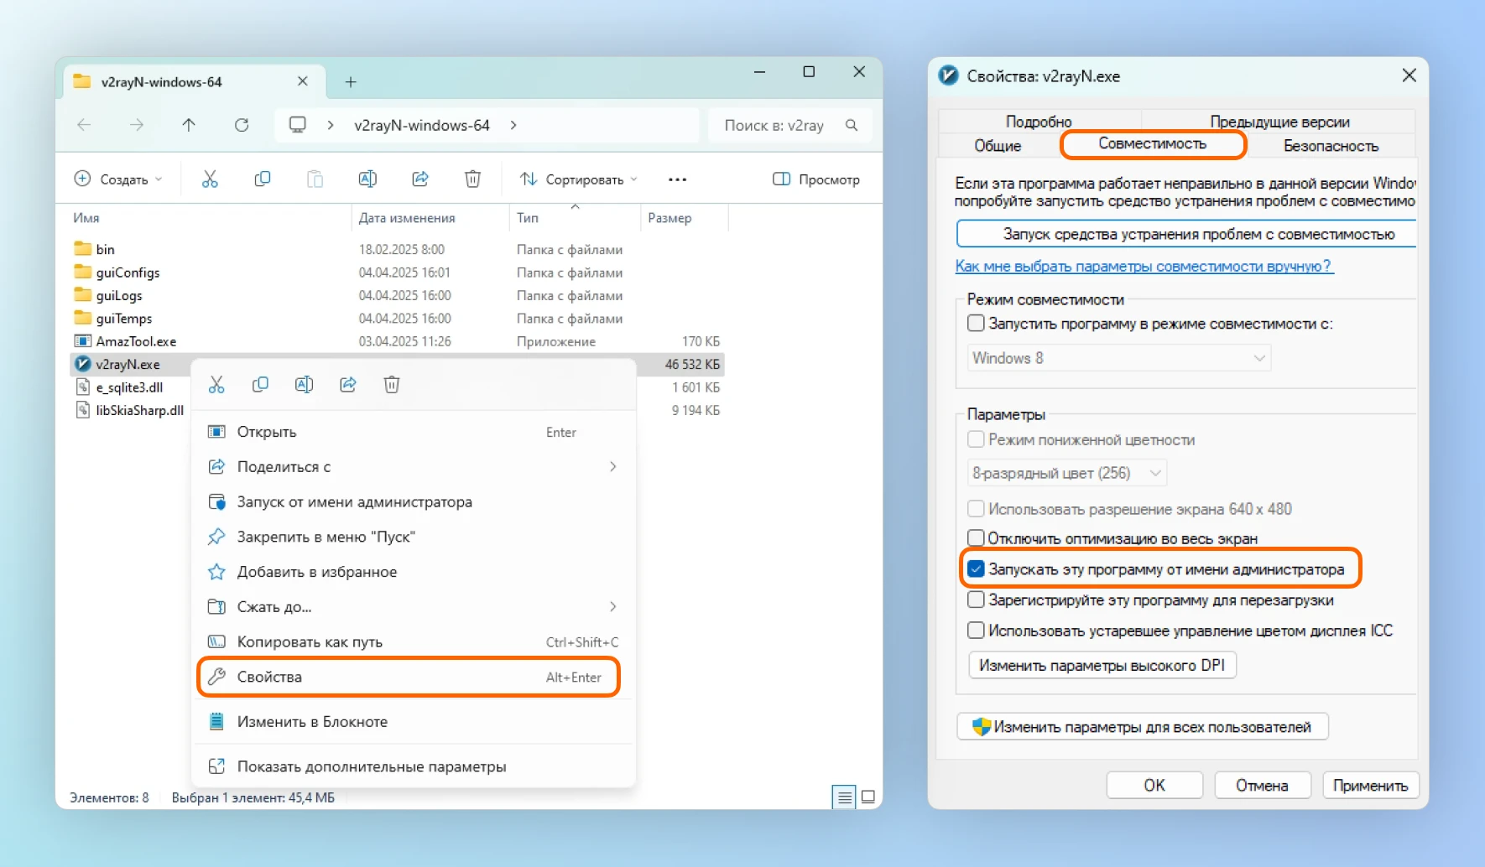The width and height of the screenshot is (1485, 867).
Task: Click the Refresh icon in navigation bar
Action: point(242,125)
